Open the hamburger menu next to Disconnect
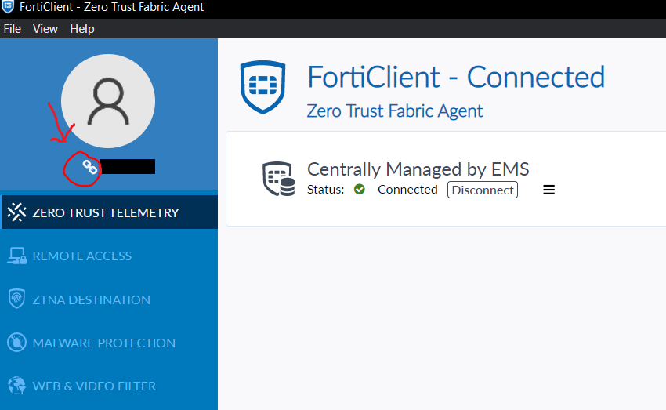Image resolution: width=666 pixels, height=410 pixels. point(549,190)
